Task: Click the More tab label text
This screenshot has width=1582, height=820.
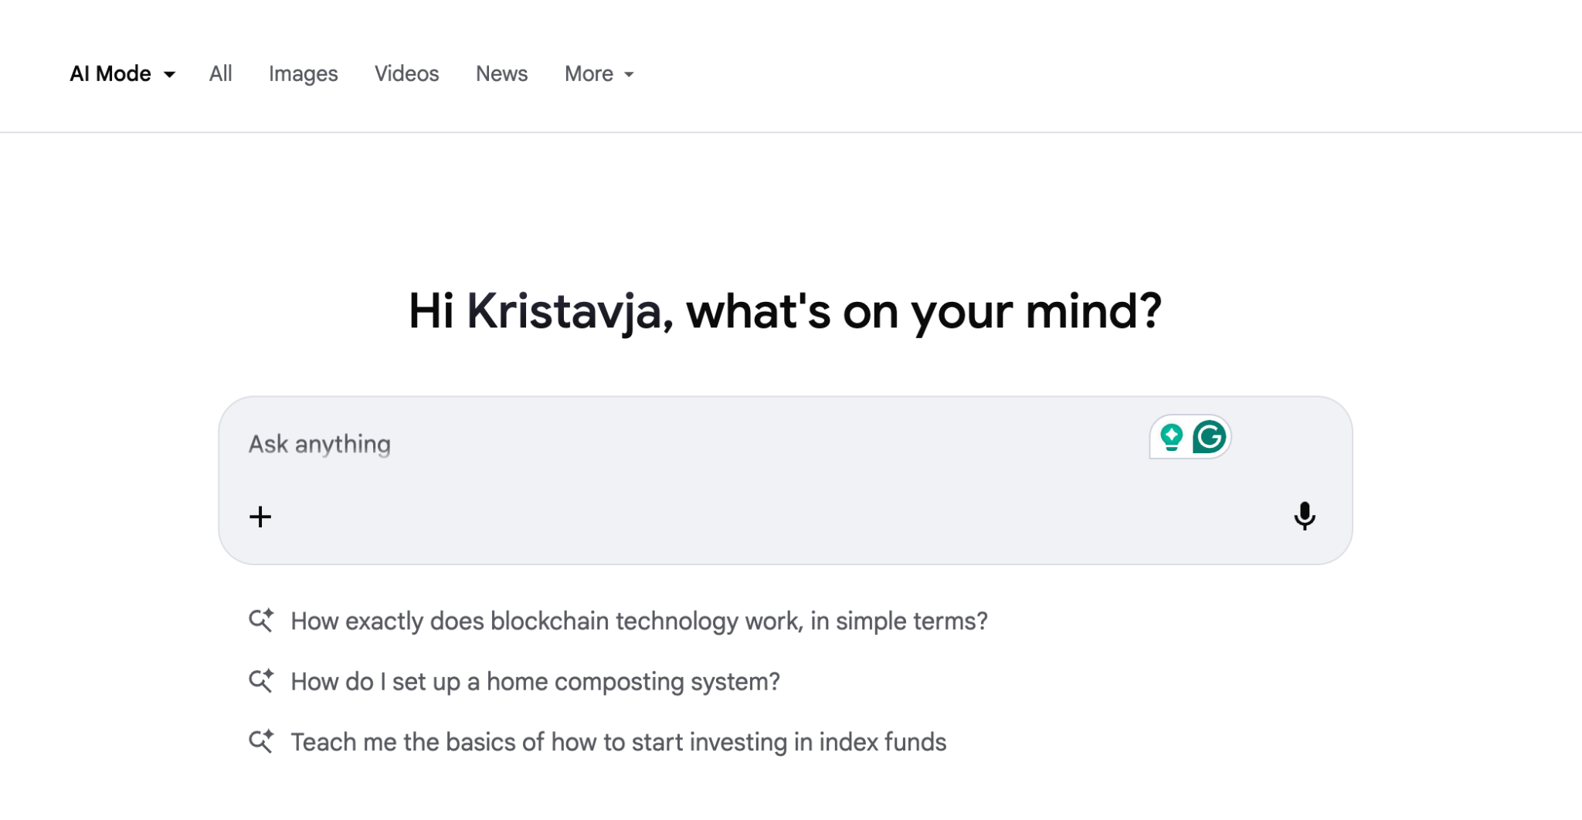Action: (589, 74)
